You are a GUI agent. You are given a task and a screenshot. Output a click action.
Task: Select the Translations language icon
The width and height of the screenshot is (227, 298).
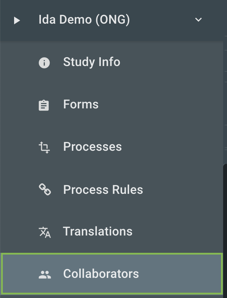pyautogui.click(x=44, y=232)
